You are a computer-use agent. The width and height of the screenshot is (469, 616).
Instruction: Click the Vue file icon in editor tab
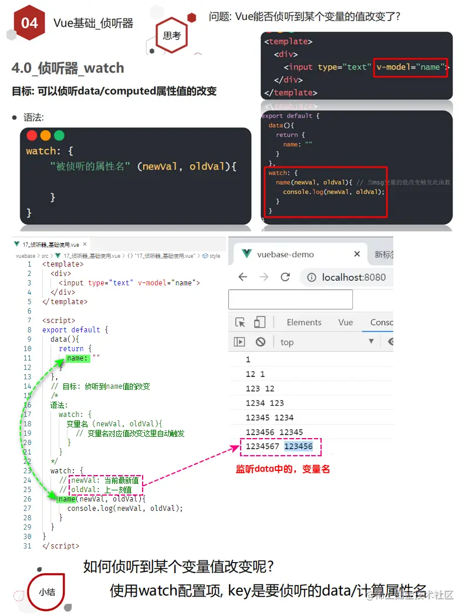[17, 244]
